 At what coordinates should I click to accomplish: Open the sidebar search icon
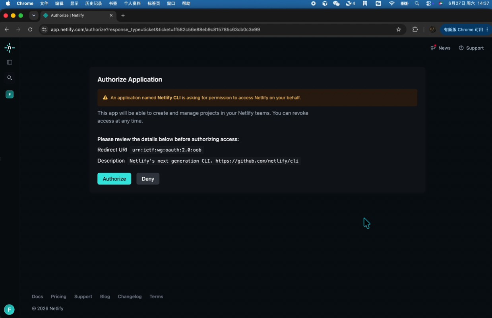click(10, 78)
